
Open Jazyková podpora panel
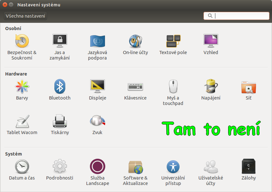[x=97, y=47]
